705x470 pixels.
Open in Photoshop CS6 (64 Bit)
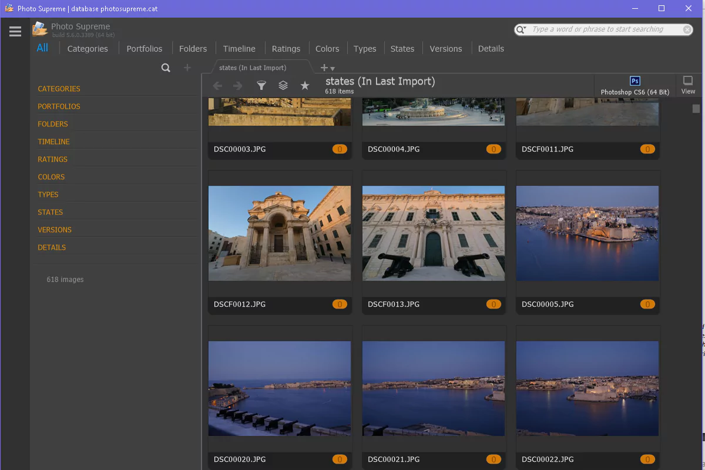634,86
